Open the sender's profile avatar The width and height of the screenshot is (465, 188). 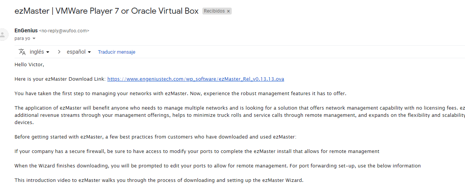pyautogui.click(x=2, y=35)
